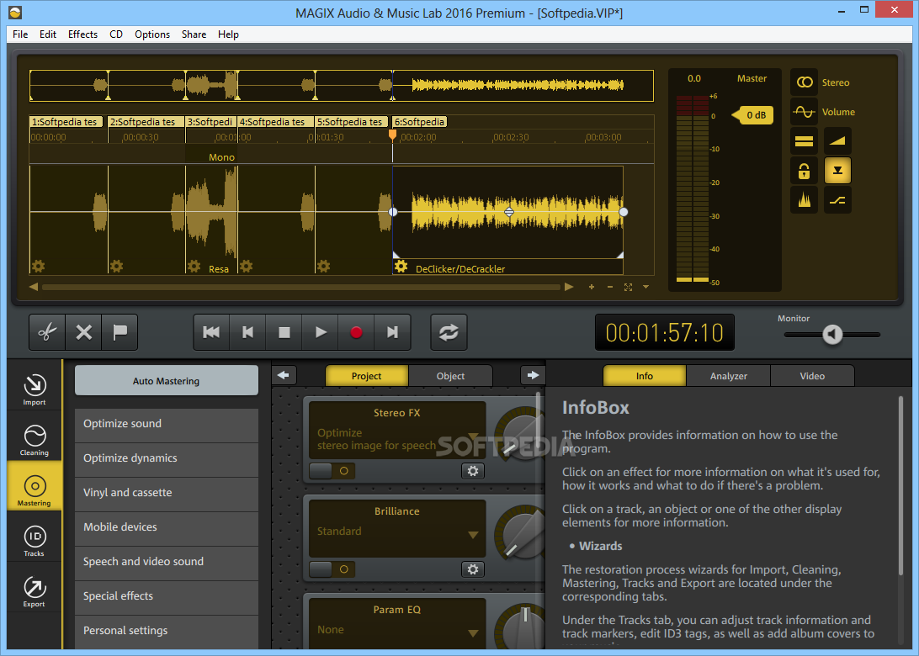Viewport: 919px width, 656px height.
Task: Switch to the Project tab
Action: point(366,376)
